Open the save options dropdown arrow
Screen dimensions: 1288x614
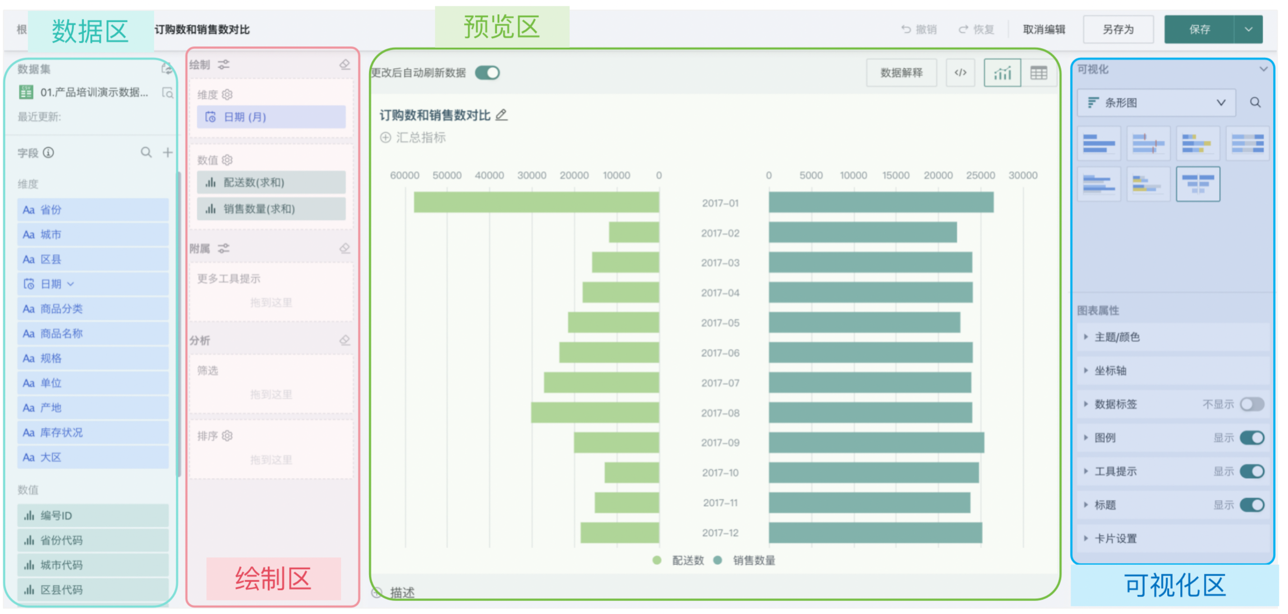coord(1248,29)
